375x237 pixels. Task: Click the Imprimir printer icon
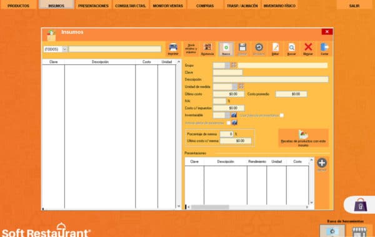pos(173,49)
